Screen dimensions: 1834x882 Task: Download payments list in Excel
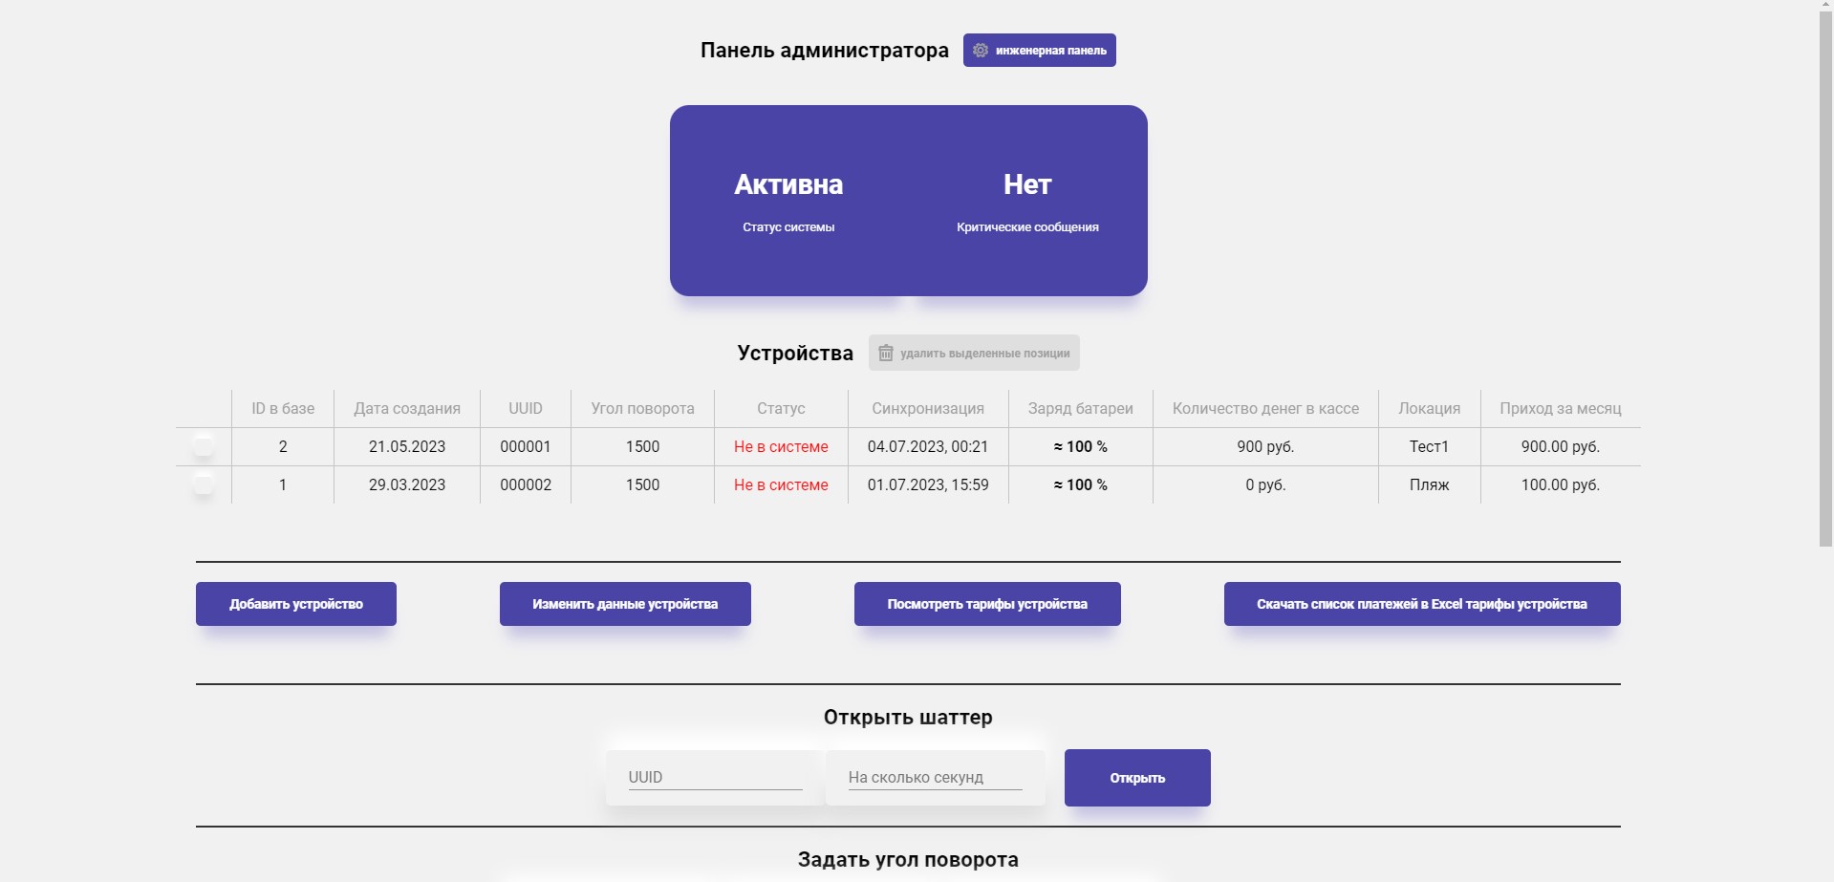[x=1422, y=604]
